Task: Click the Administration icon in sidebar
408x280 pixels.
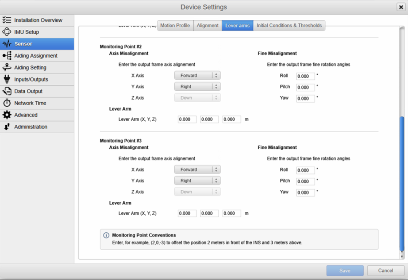Action: coord(7,127)
